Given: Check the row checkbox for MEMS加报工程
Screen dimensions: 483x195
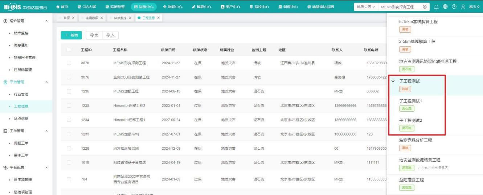Looking at the screenshot, I should click(x=69, y=91).
